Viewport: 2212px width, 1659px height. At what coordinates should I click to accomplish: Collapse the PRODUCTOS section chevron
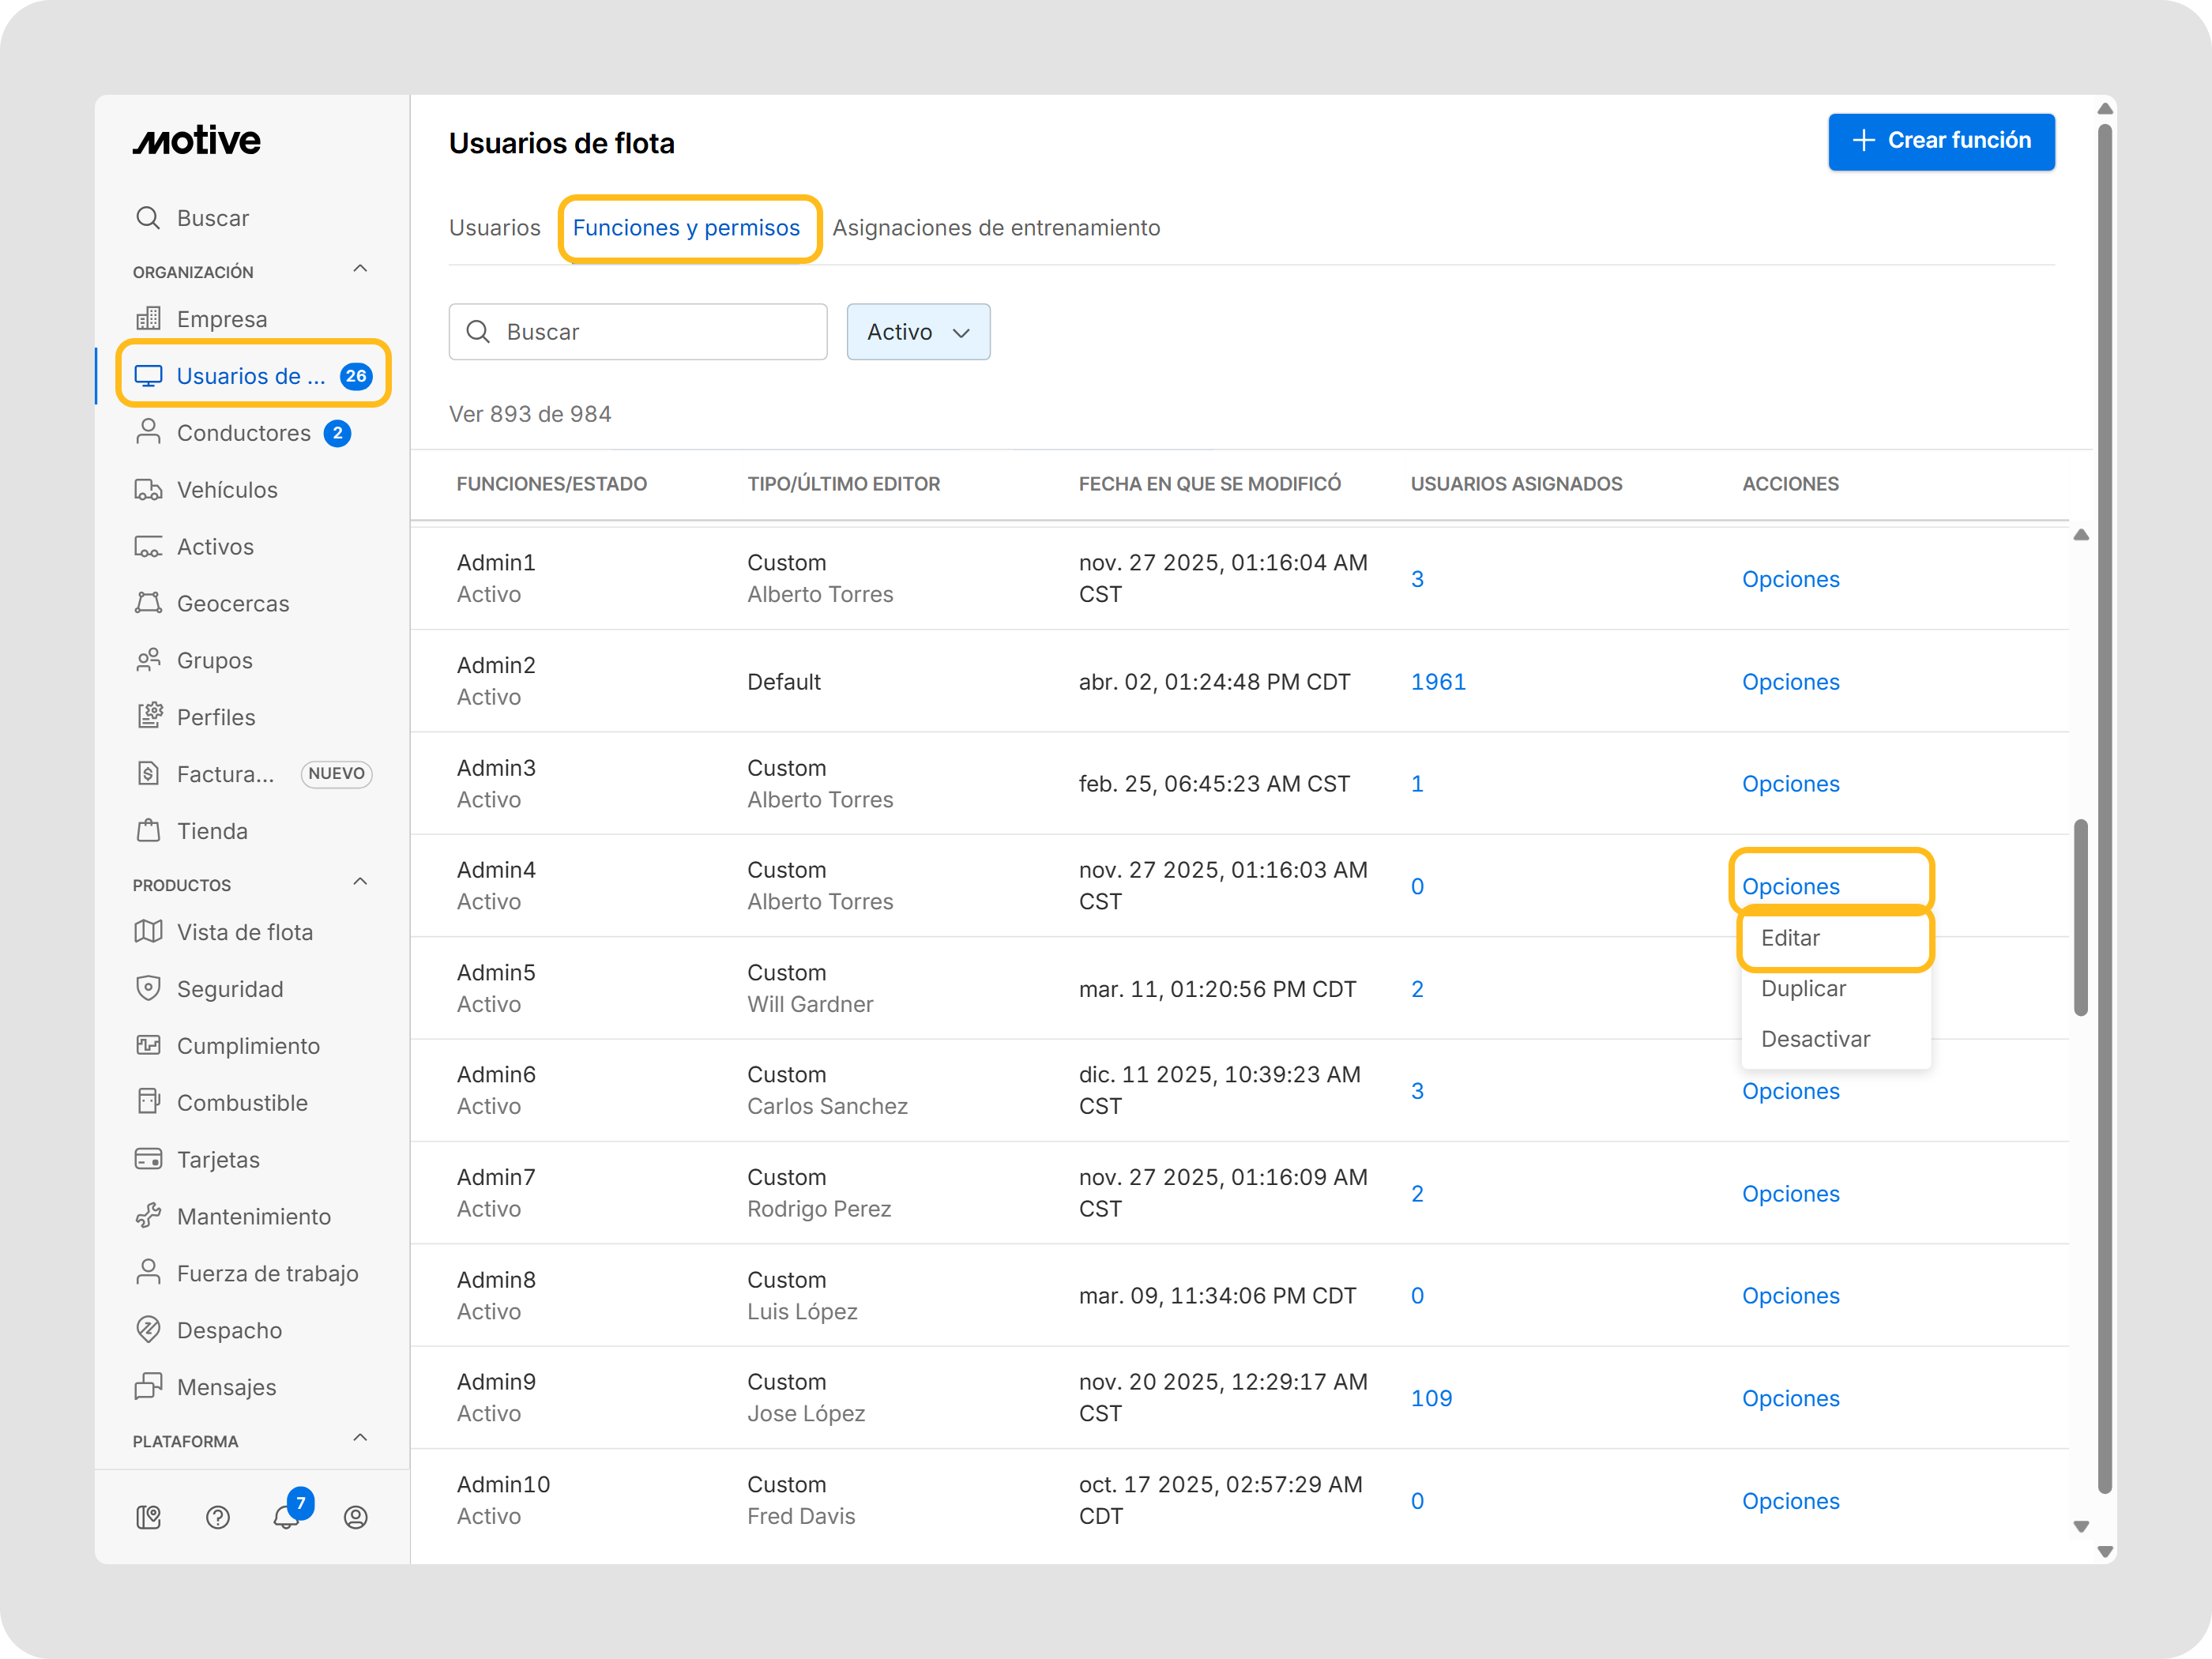(x=360, y=882)
